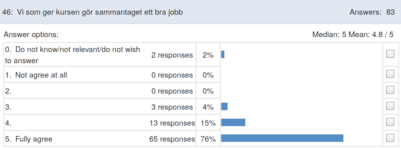Click the '2 responses' cell
The height and width of the screenshot is (148, 401).
tap(172, 55)
